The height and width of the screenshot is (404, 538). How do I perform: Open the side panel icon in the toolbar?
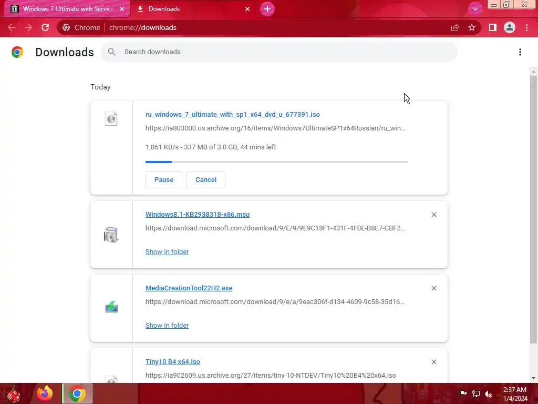[x=493, y=27]
